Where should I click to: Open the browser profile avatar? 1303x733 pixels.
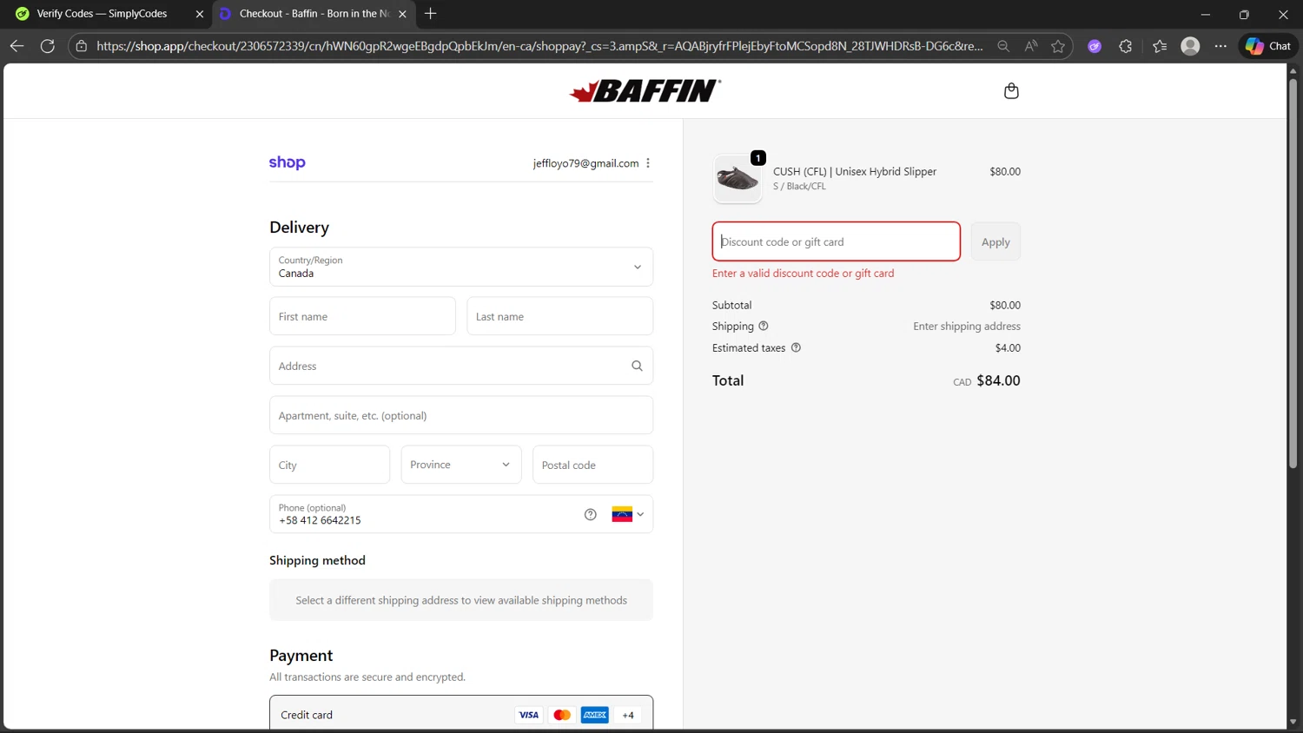[1190, 46]
